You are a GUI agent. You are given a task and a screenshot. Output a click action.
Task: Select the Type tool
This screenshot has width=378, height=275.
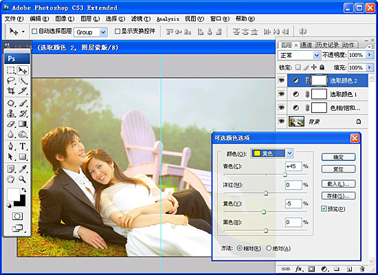tap(23, 146)
